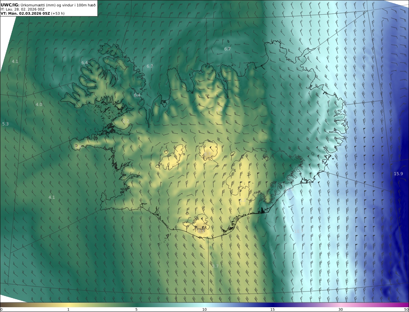Click the 30 tick label on the colorbar

(x=341, y=309)
